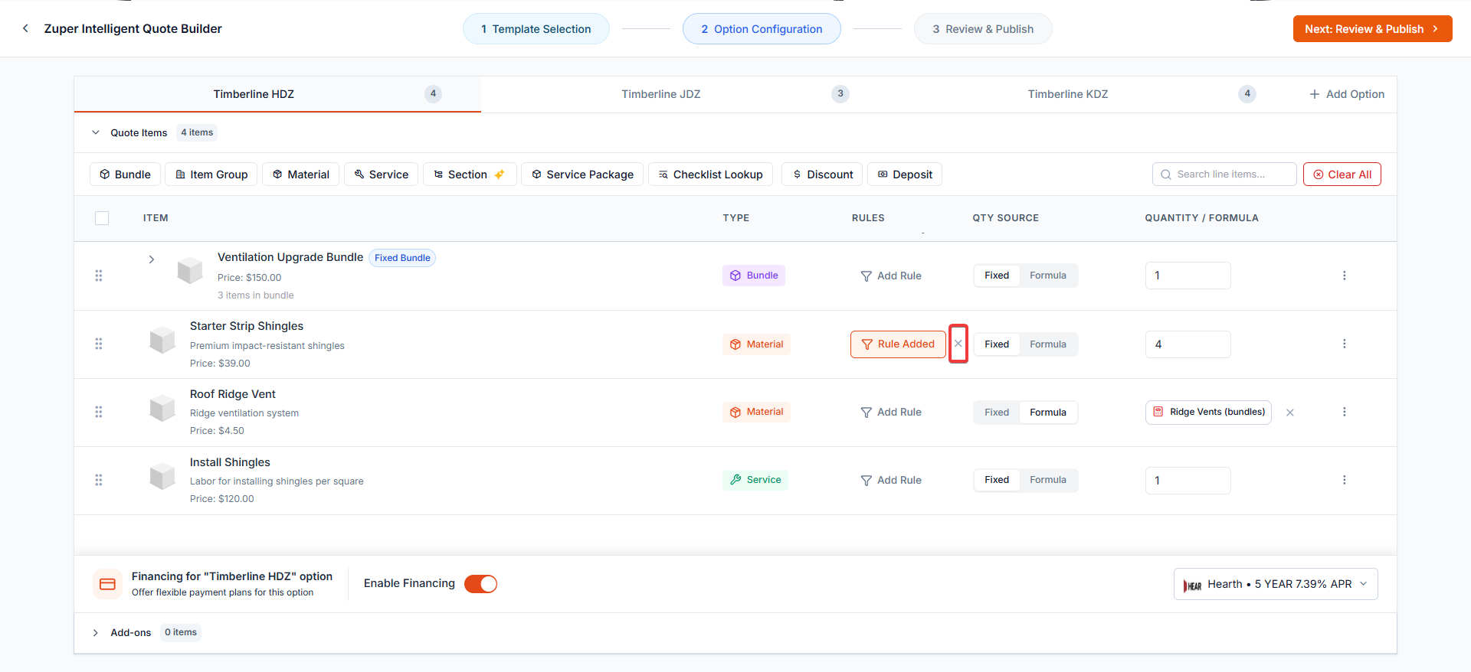The height and width of the screenshot is (672, 1471).
Task: Add Rule to Ventilation Upgrade Bundle
Action: 891,276
